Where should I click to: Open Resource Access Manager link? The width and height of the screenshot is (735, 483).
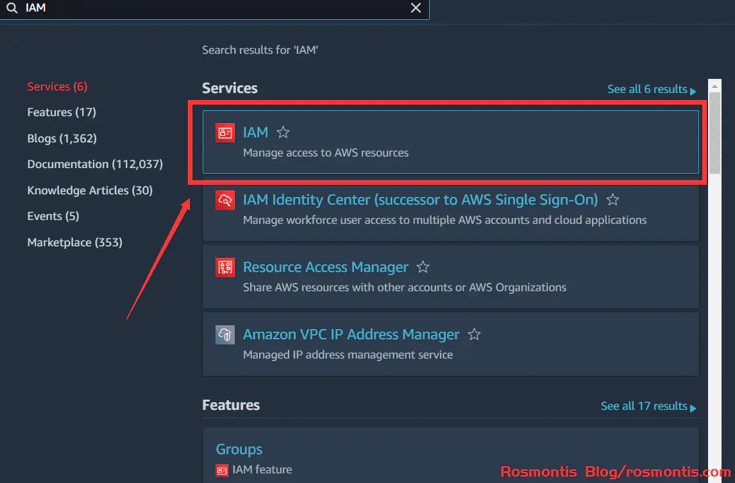click(326, 267)
